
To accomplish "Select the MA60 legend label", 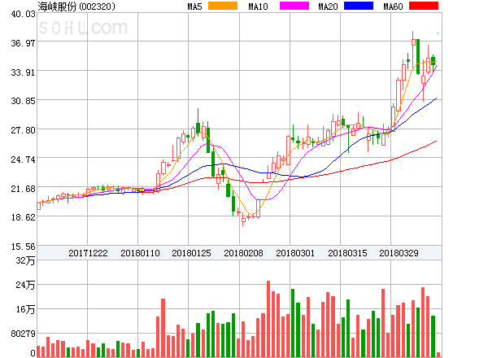I will (393, 7).
